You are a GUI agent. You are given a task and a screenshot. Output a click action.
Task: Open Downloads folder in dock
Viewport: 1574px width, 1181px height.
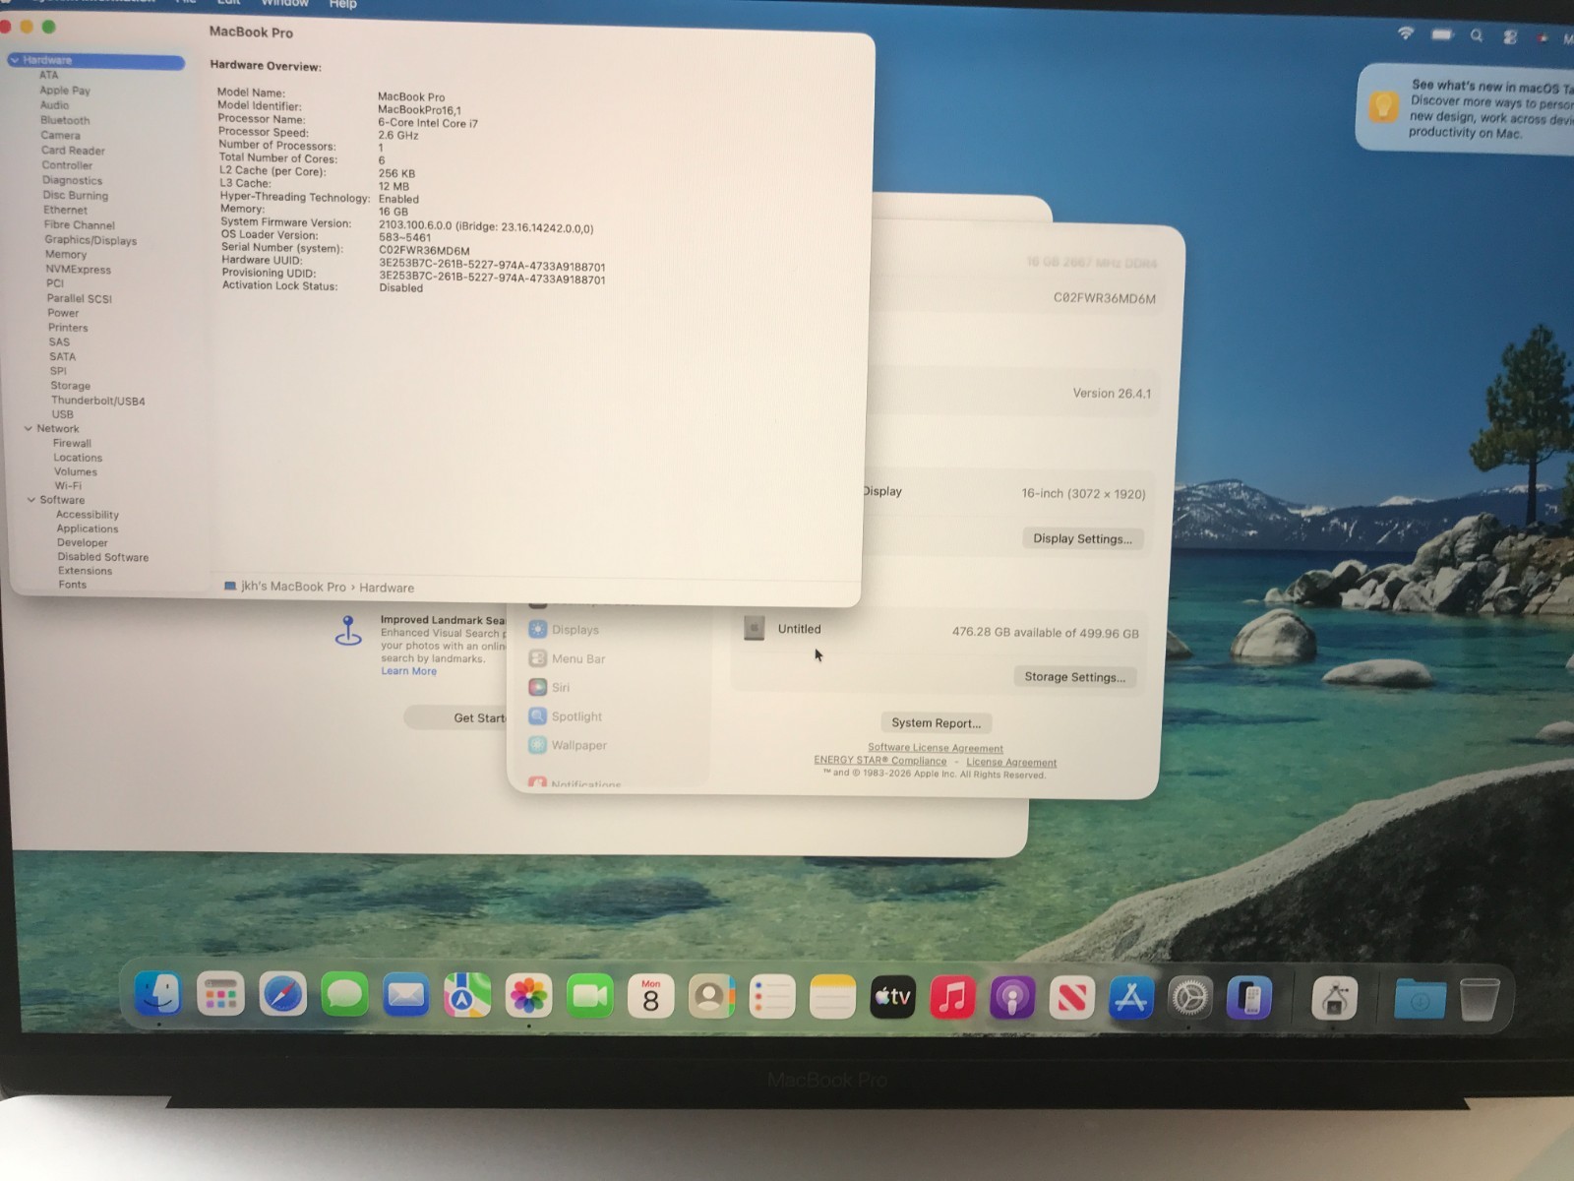(x=1420, y=1000)
